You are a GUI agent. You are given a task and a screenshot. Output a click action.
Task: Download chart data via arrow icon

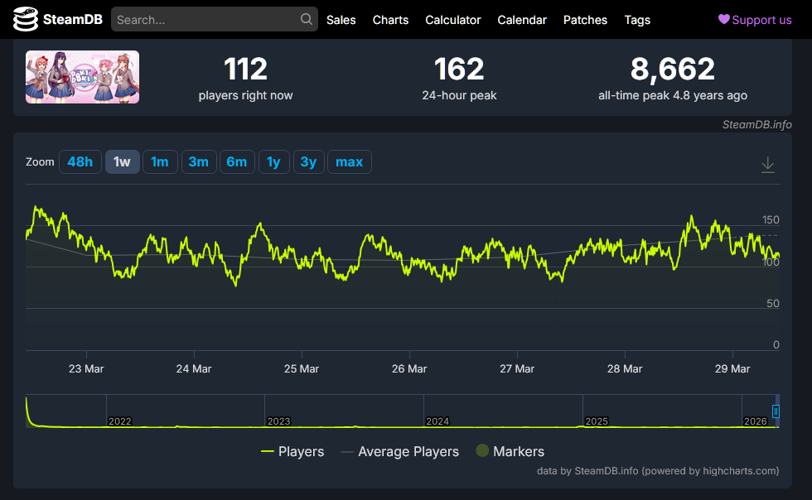pos(767,165)
